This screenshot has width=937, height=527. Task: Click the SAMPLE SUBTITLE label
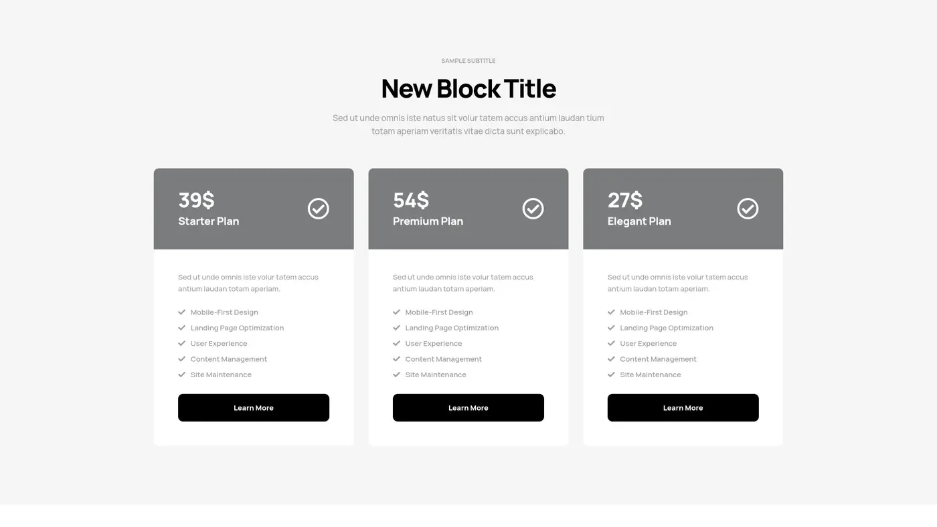coord(468,60)
